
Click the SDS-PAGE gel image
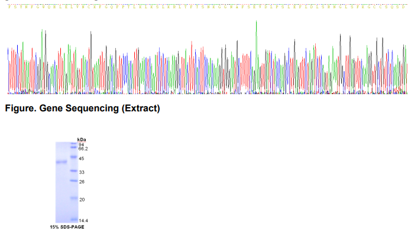67,182
